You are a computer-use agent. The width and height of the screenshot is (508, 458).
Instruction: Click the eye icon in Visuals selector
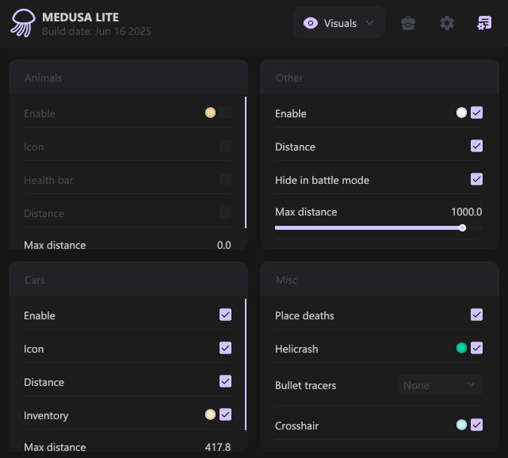pos(311,23)
